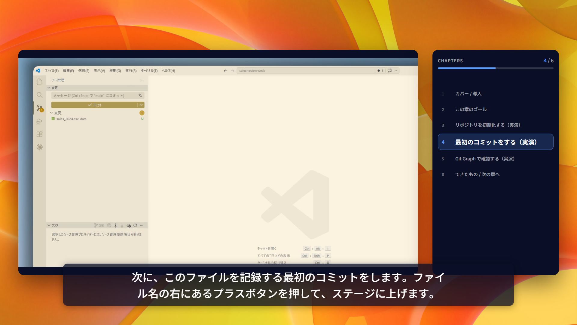577x325 pixels.
Task: Click the 自動 branch icon in グラフ toolbar
Action: [99, 225]
